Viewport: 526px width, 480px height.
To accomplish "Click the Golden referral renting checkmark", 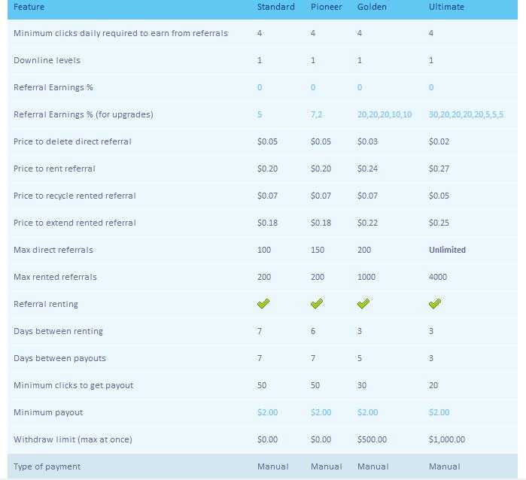I will coord(363,303).
